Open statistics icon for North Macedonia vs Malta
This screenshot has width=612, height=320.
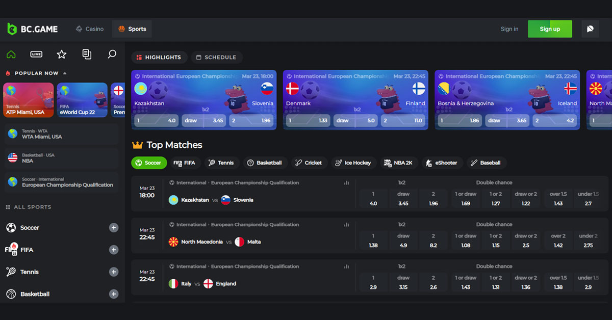347,224
